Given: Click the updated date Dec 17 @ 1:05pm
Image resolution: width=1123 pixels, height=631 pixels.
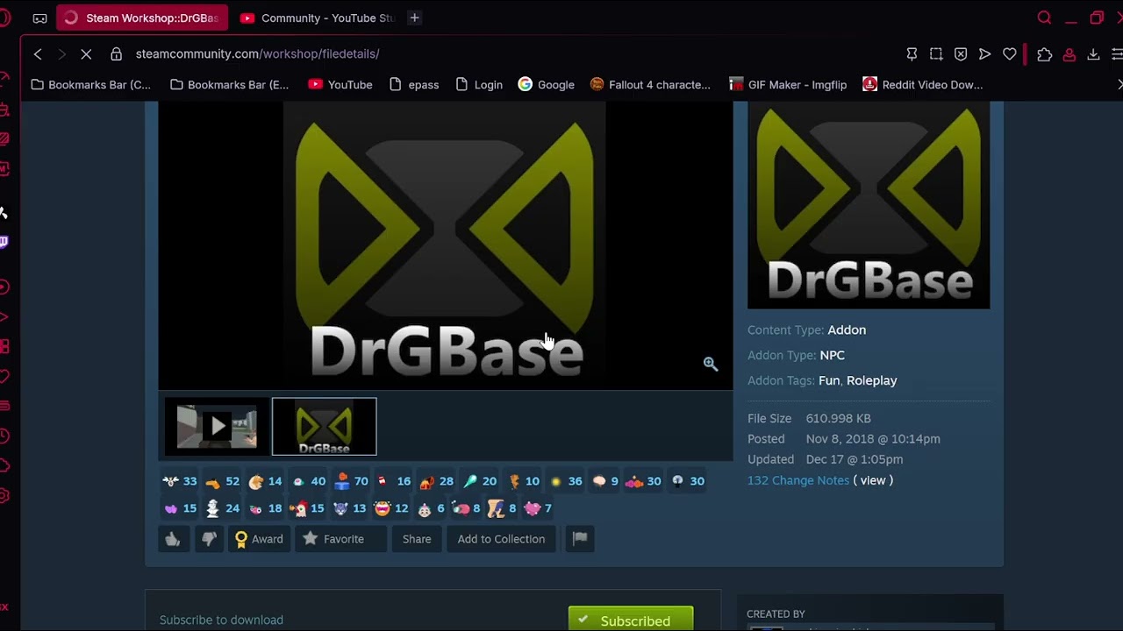Looking at the screenshot, I should pos(855,459).
